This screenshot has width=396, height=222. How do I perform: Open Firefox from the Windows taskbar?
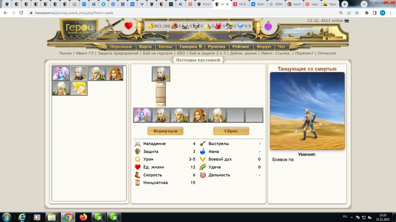pyautogui.click(x=84, y=217)
